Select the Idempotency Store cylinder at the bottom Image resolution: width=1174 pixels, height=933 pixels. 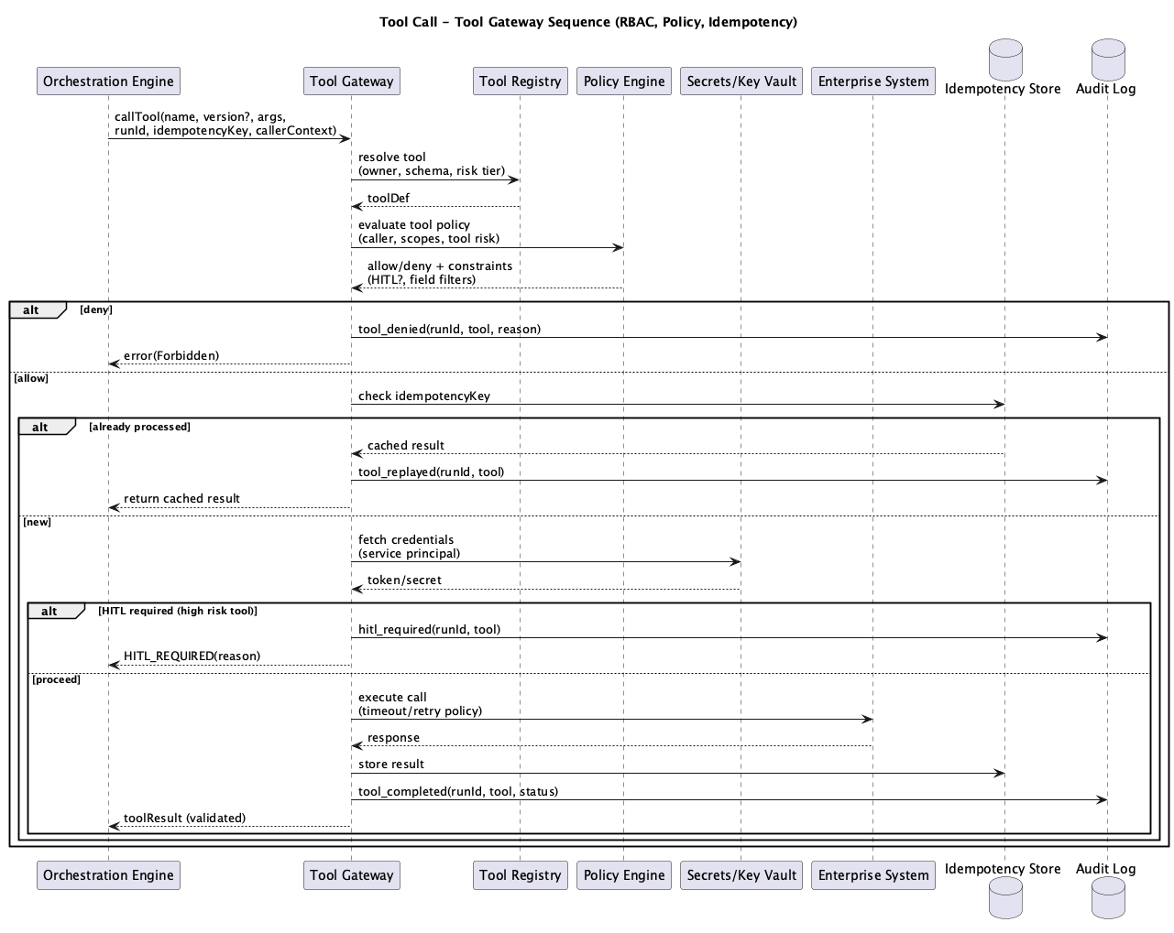(1004, 898)
